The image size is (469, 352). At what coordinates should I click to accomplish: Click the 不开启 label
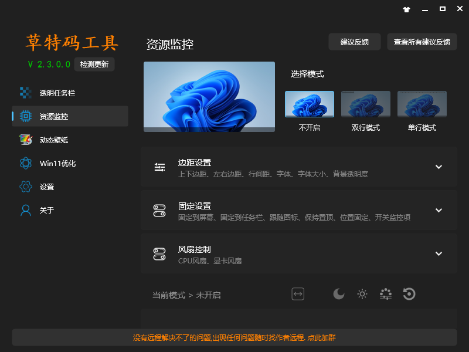click(x=310, y=128)
